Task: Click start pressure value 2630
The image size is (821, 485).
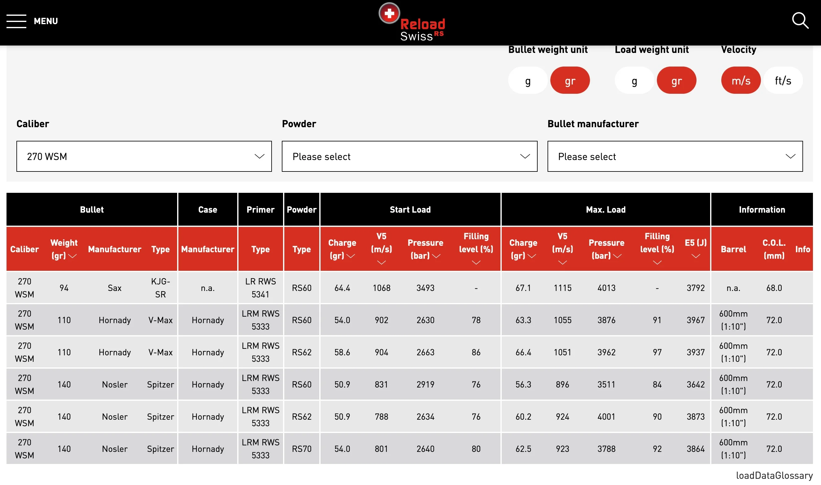Action: click(426, 320)
